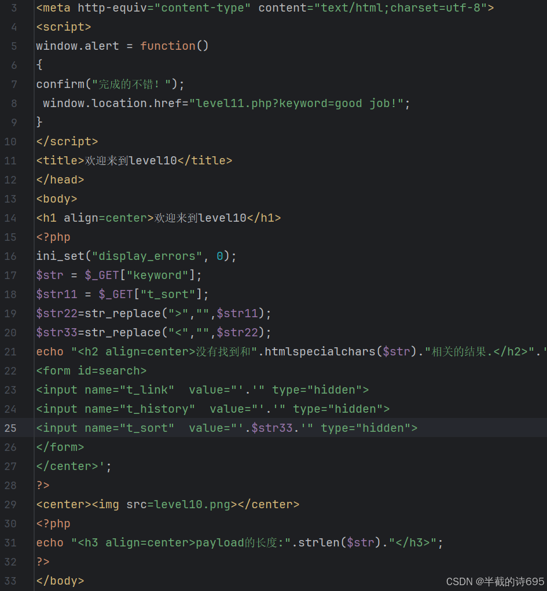This screenshot has height=591, width=547.
Task: Click the $str22=str_replace(">") line
Action: 153,314
